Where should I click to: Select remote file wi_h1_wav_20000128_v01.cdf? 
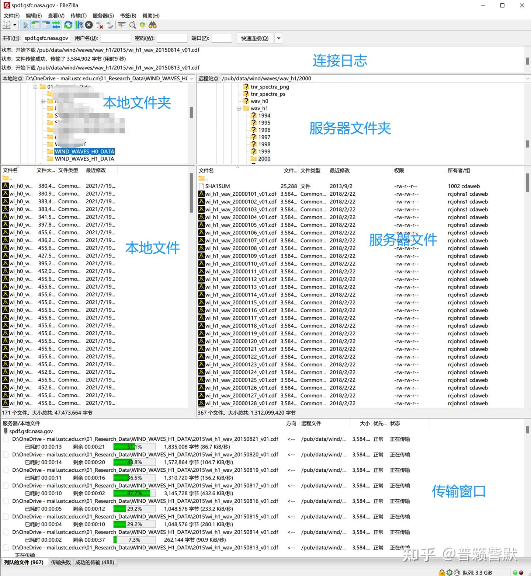pyautogui.click(x=241, y=403)
